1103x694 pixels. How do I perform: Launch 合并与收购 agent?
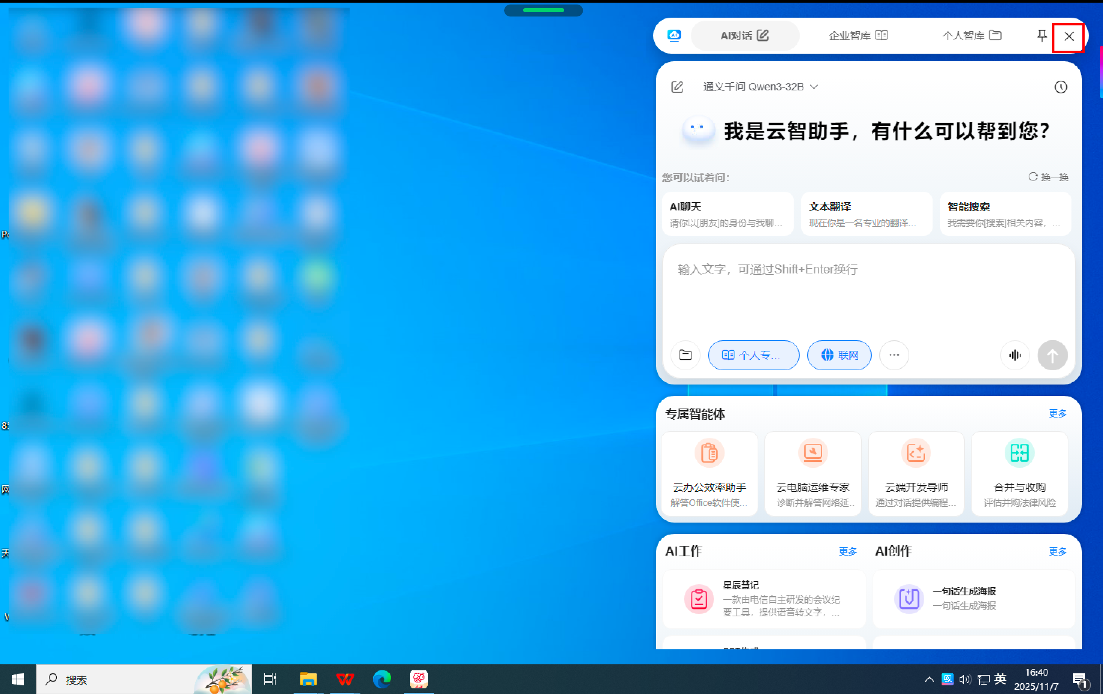click(x=1019, y=473)
